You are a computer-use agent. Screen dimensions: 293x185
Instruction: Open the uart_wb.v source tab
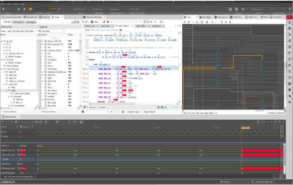tap(105, 26)
